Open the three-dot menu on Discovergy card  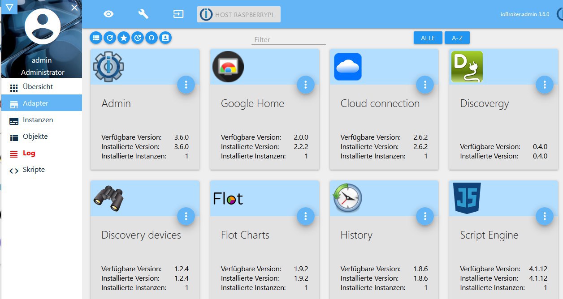pyautogui.click(x=545, y=85)
